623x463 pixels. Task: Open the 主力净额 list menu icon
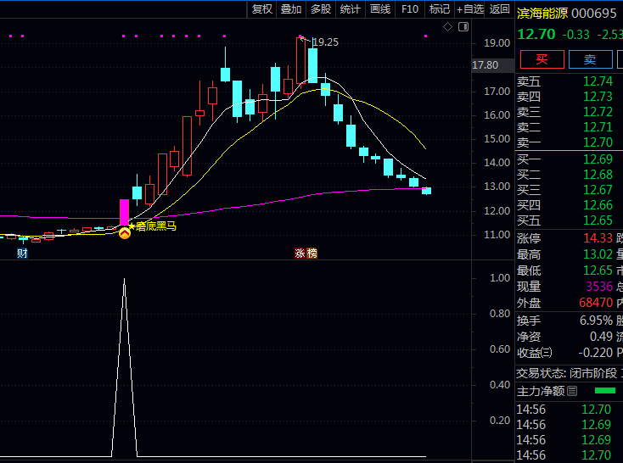coord(572,391)
